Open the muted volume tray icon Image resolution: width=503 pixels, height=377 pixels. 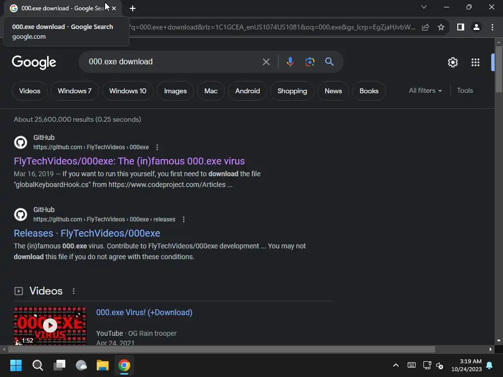click(440, 365)
